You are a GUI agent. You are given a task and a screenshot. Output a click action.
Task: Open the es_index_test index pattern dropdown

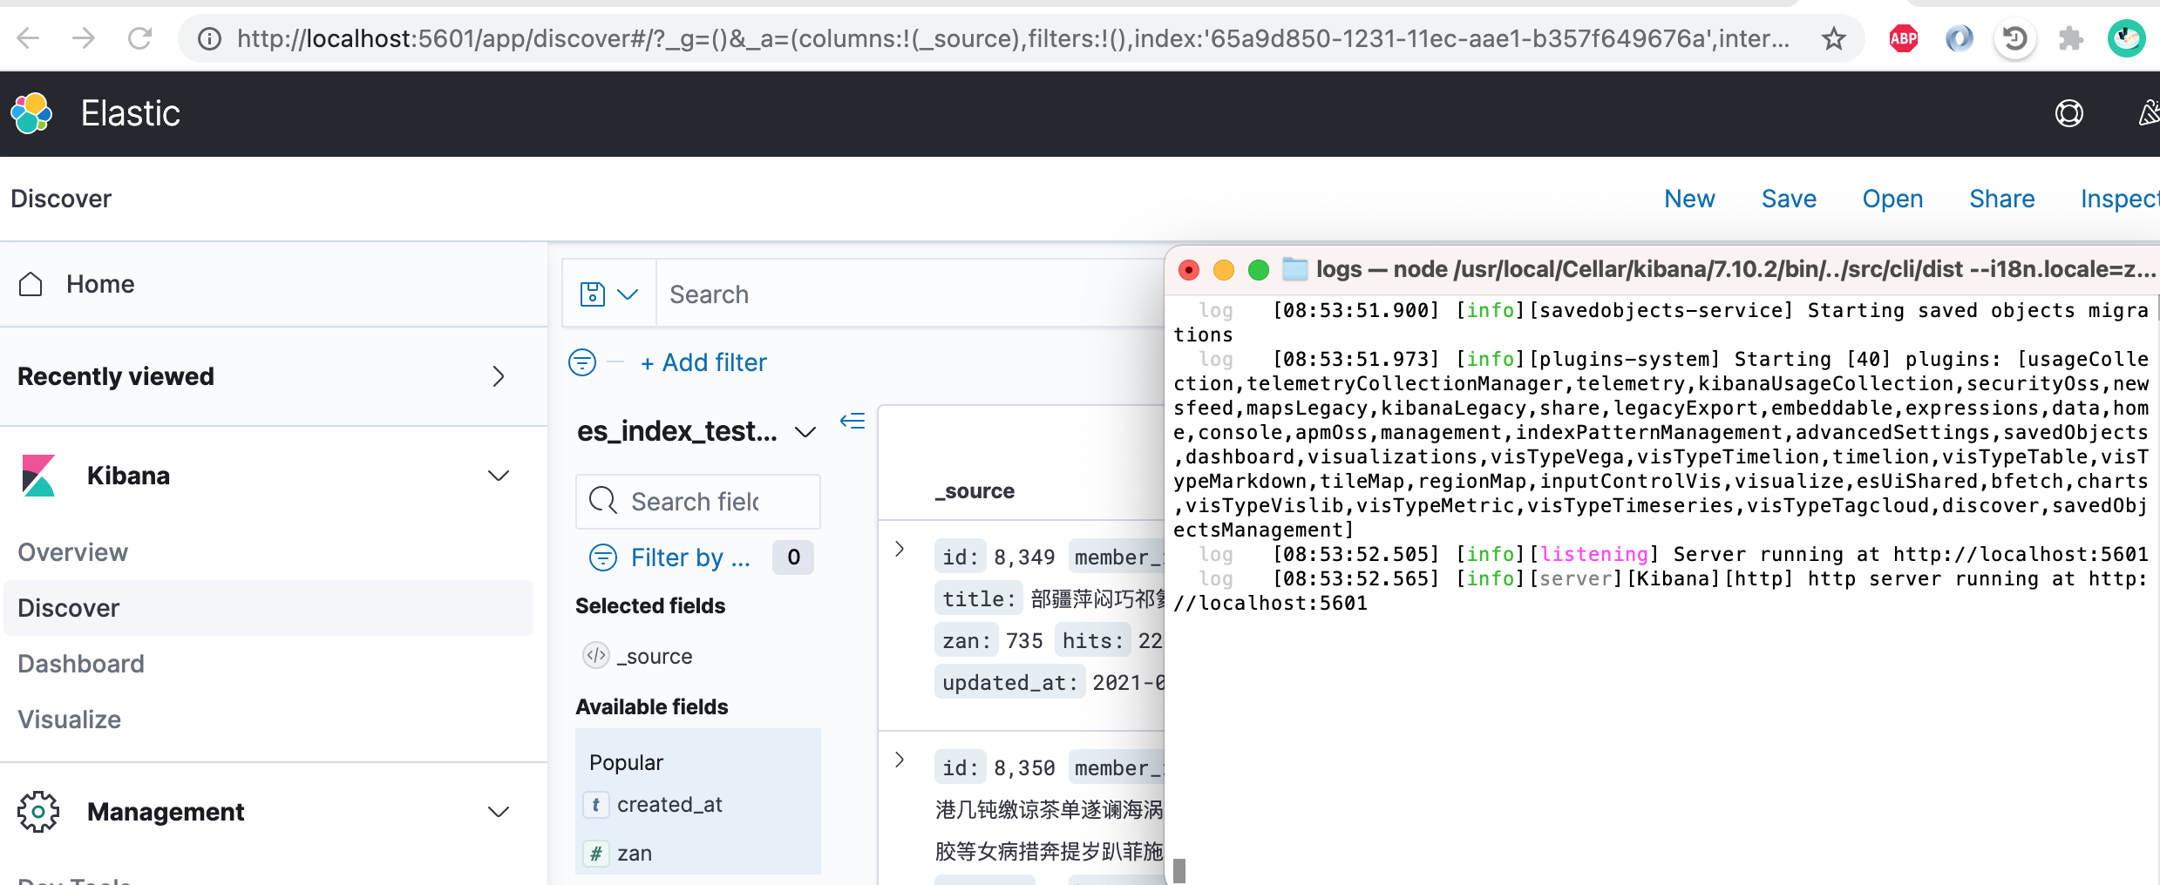click(696, 431)
